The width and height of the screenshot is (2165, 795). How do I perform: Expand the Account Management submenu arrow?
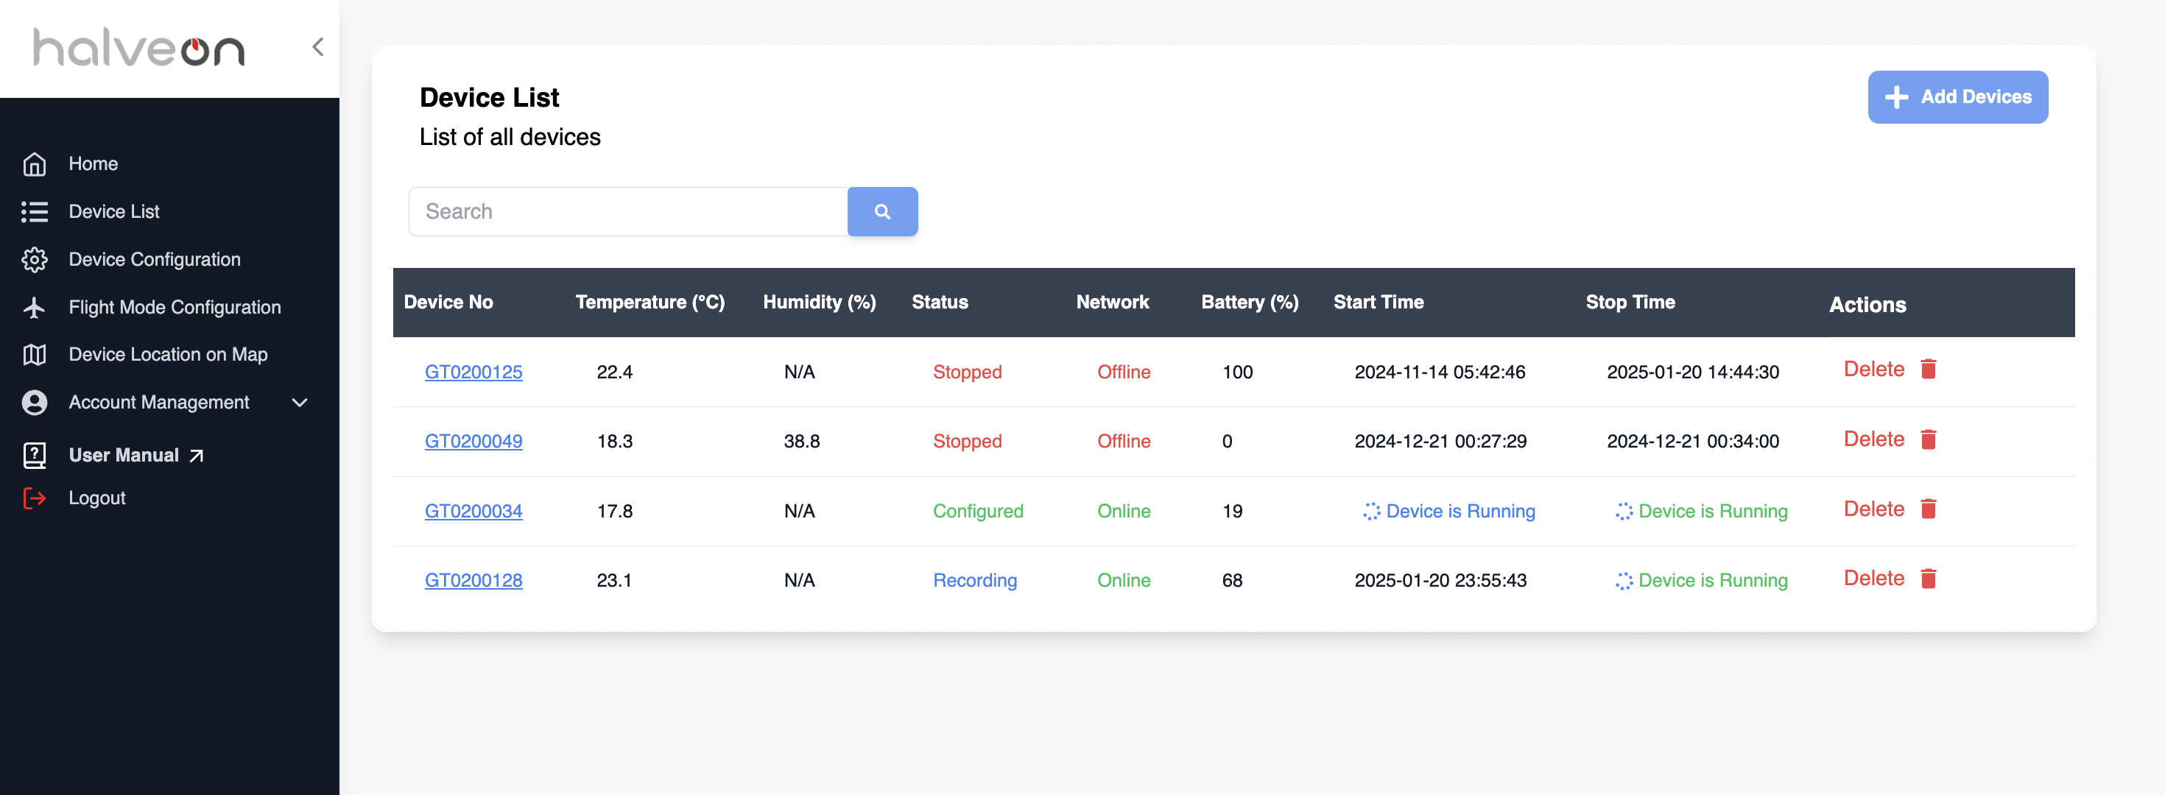click(300, 403)
